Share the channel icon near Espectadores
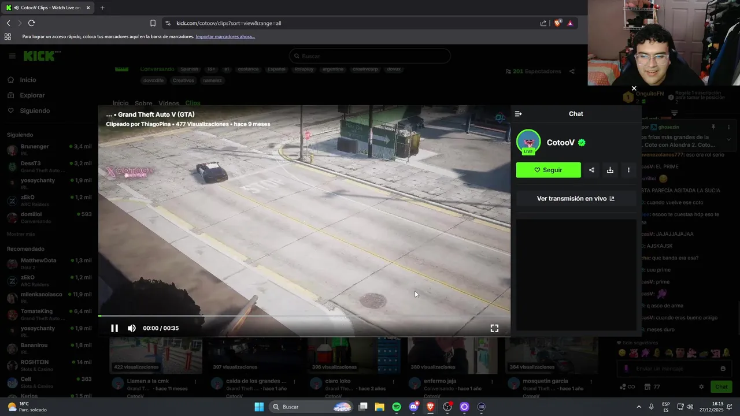Image resolution: width=740 pixels, height=416 pixels. (x=572, y=72)
